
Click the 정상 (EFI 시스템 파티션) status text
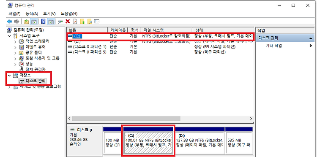click(215, 47)
